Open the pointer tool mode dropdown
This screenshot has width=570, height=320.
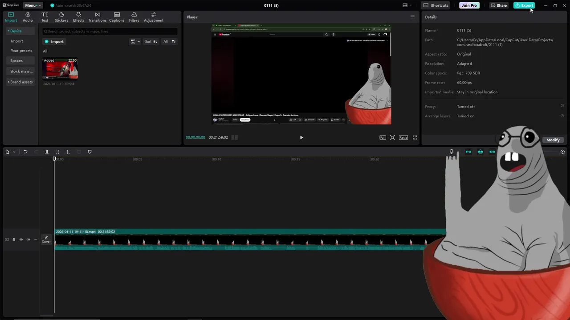pyautogui.click(x=14, y=152)
